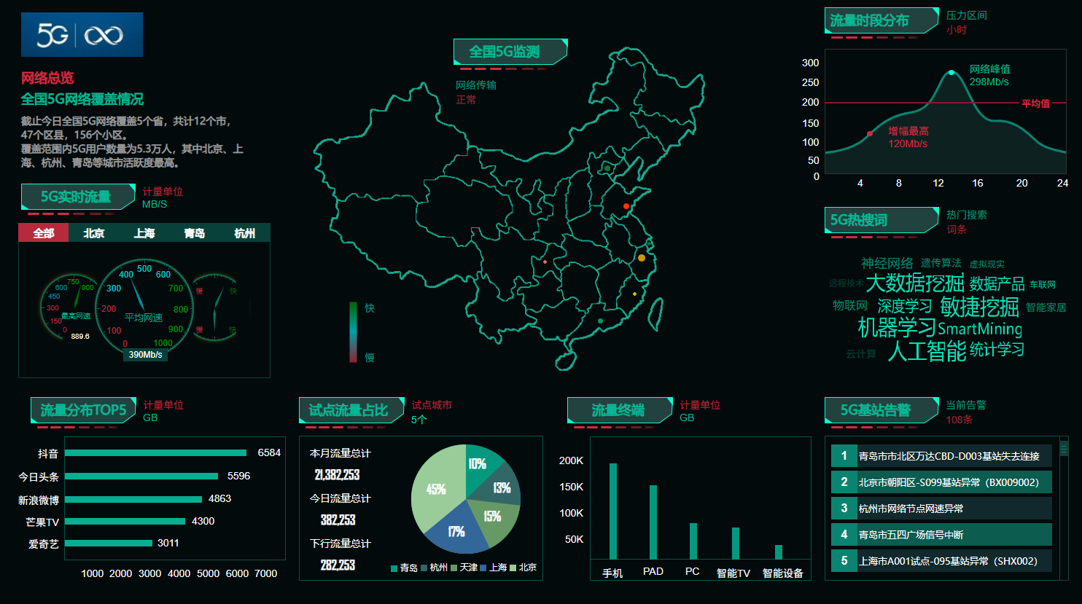Click the 抖音 traffic bar

pos(155,453)
